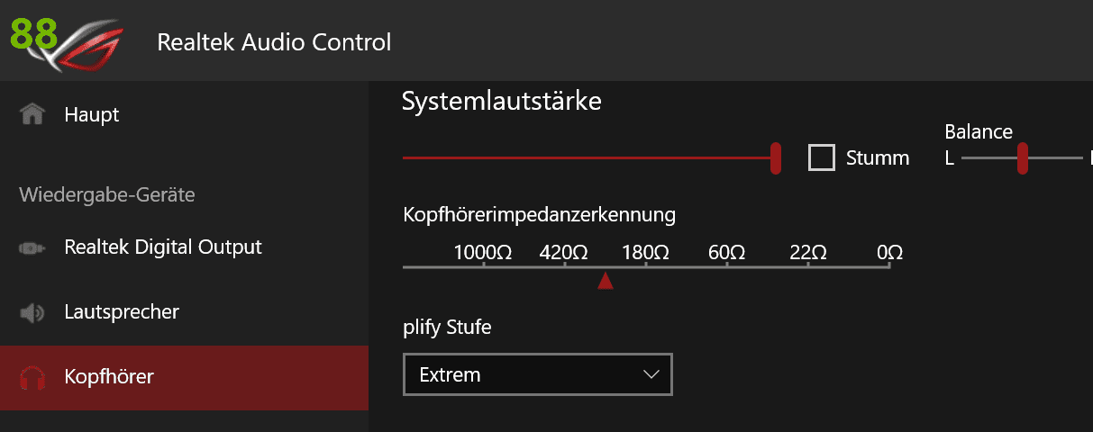Switch to the Lautsprecher page

point(122,312)
